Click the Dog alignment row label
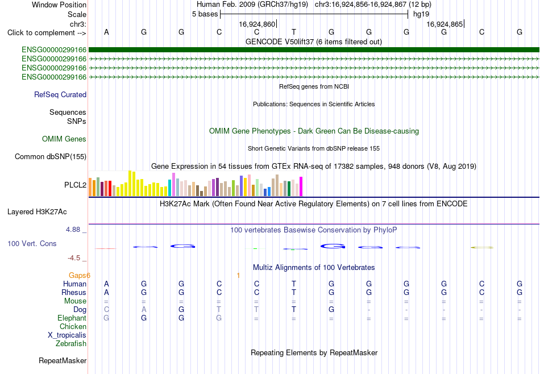 point(80,310)
